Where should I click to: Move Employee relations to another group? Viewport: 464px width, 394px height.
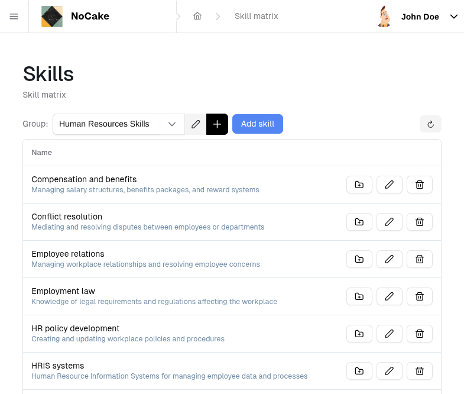point(359,259)
